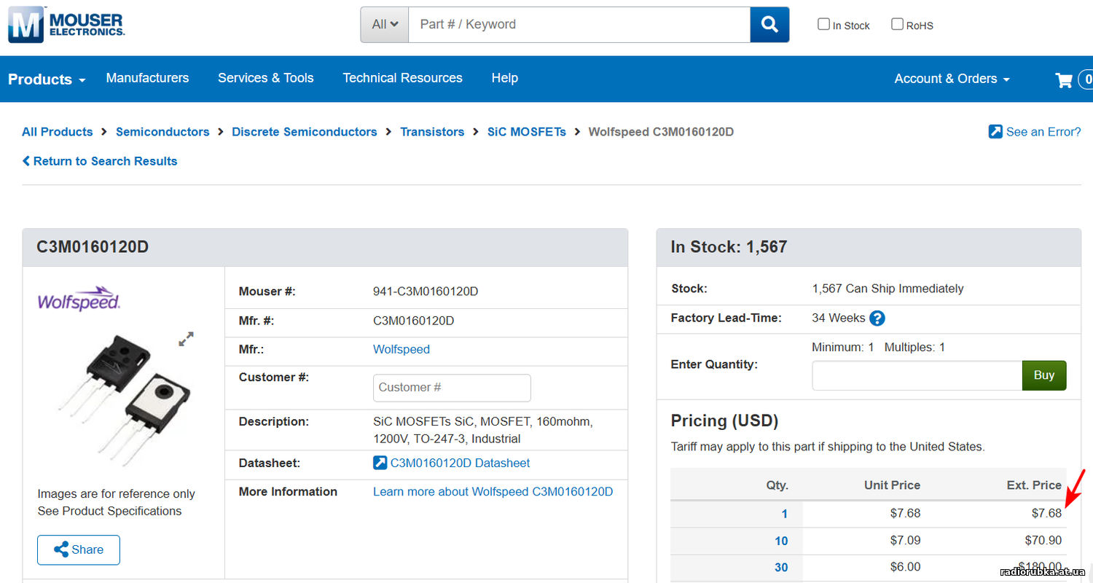Expand the product image with arrows icon
Viewport: 1093px width, 583px height.
pyautogui.click(x=187, y=339)
